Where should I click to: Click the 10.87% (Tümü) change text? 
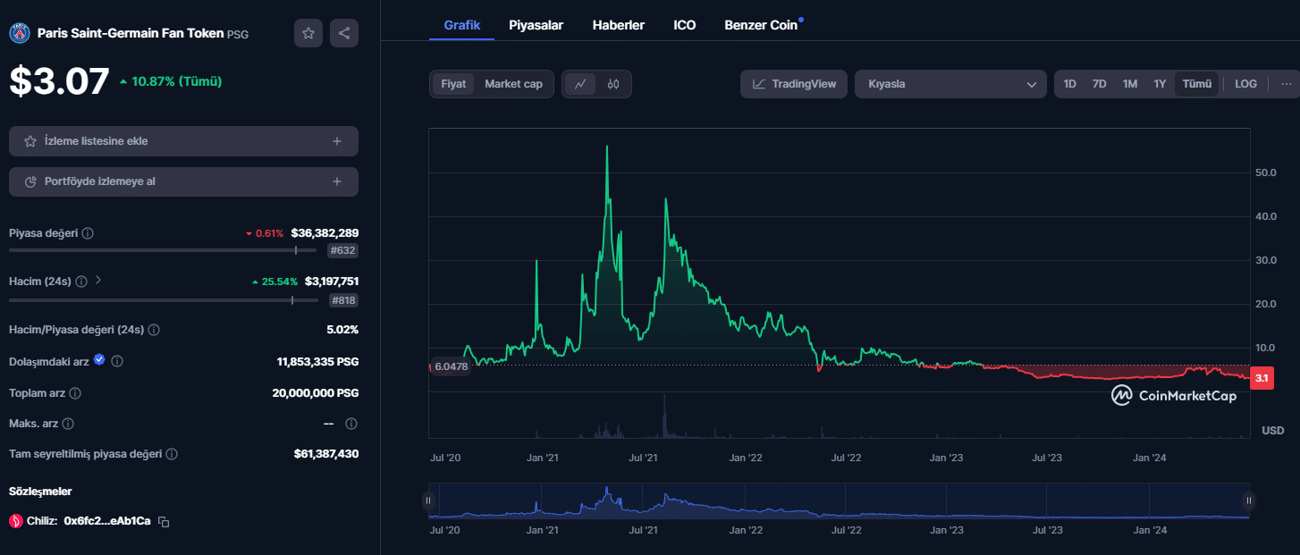(x=176, y=81)
